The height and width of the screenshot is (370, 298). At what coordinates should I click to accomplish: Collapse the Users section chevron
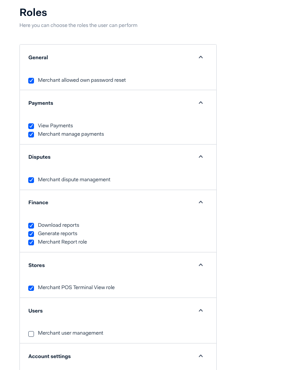coord(200,311)
